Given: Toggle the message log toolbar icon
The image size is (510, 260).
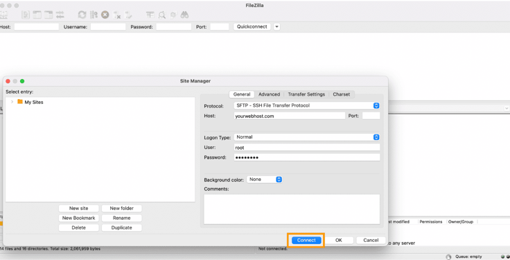Looking at the screenshot, I should (26, 15).
